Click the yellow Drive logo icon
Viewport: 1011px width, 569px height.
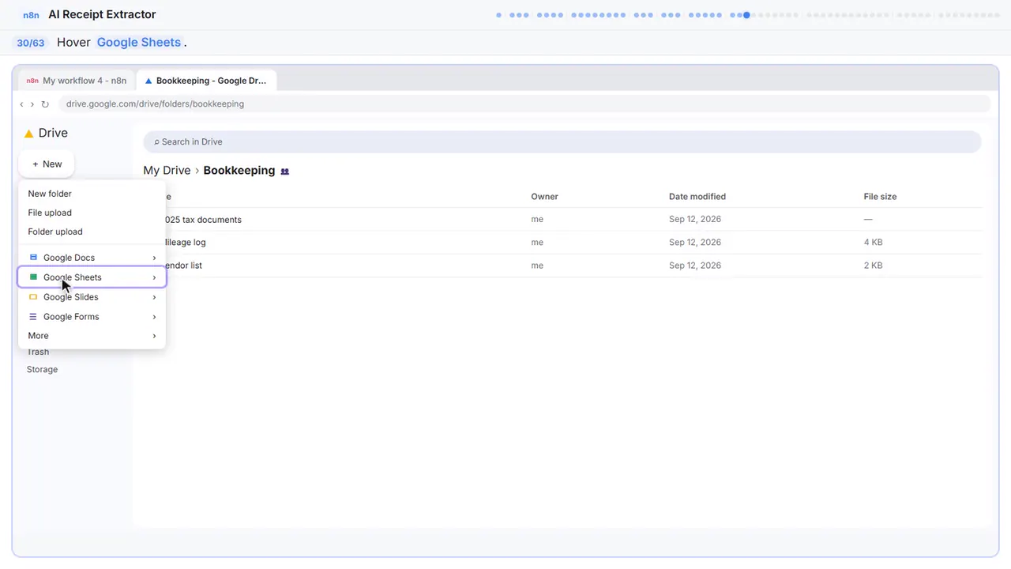tap(28, 134)
